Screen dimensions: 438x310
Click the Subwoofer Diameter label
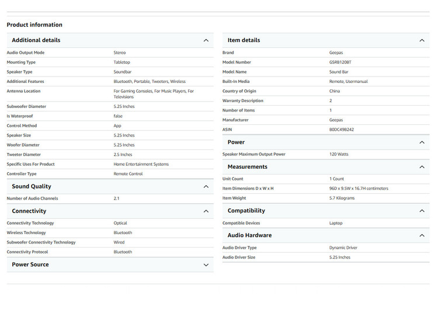coord(26,106)
